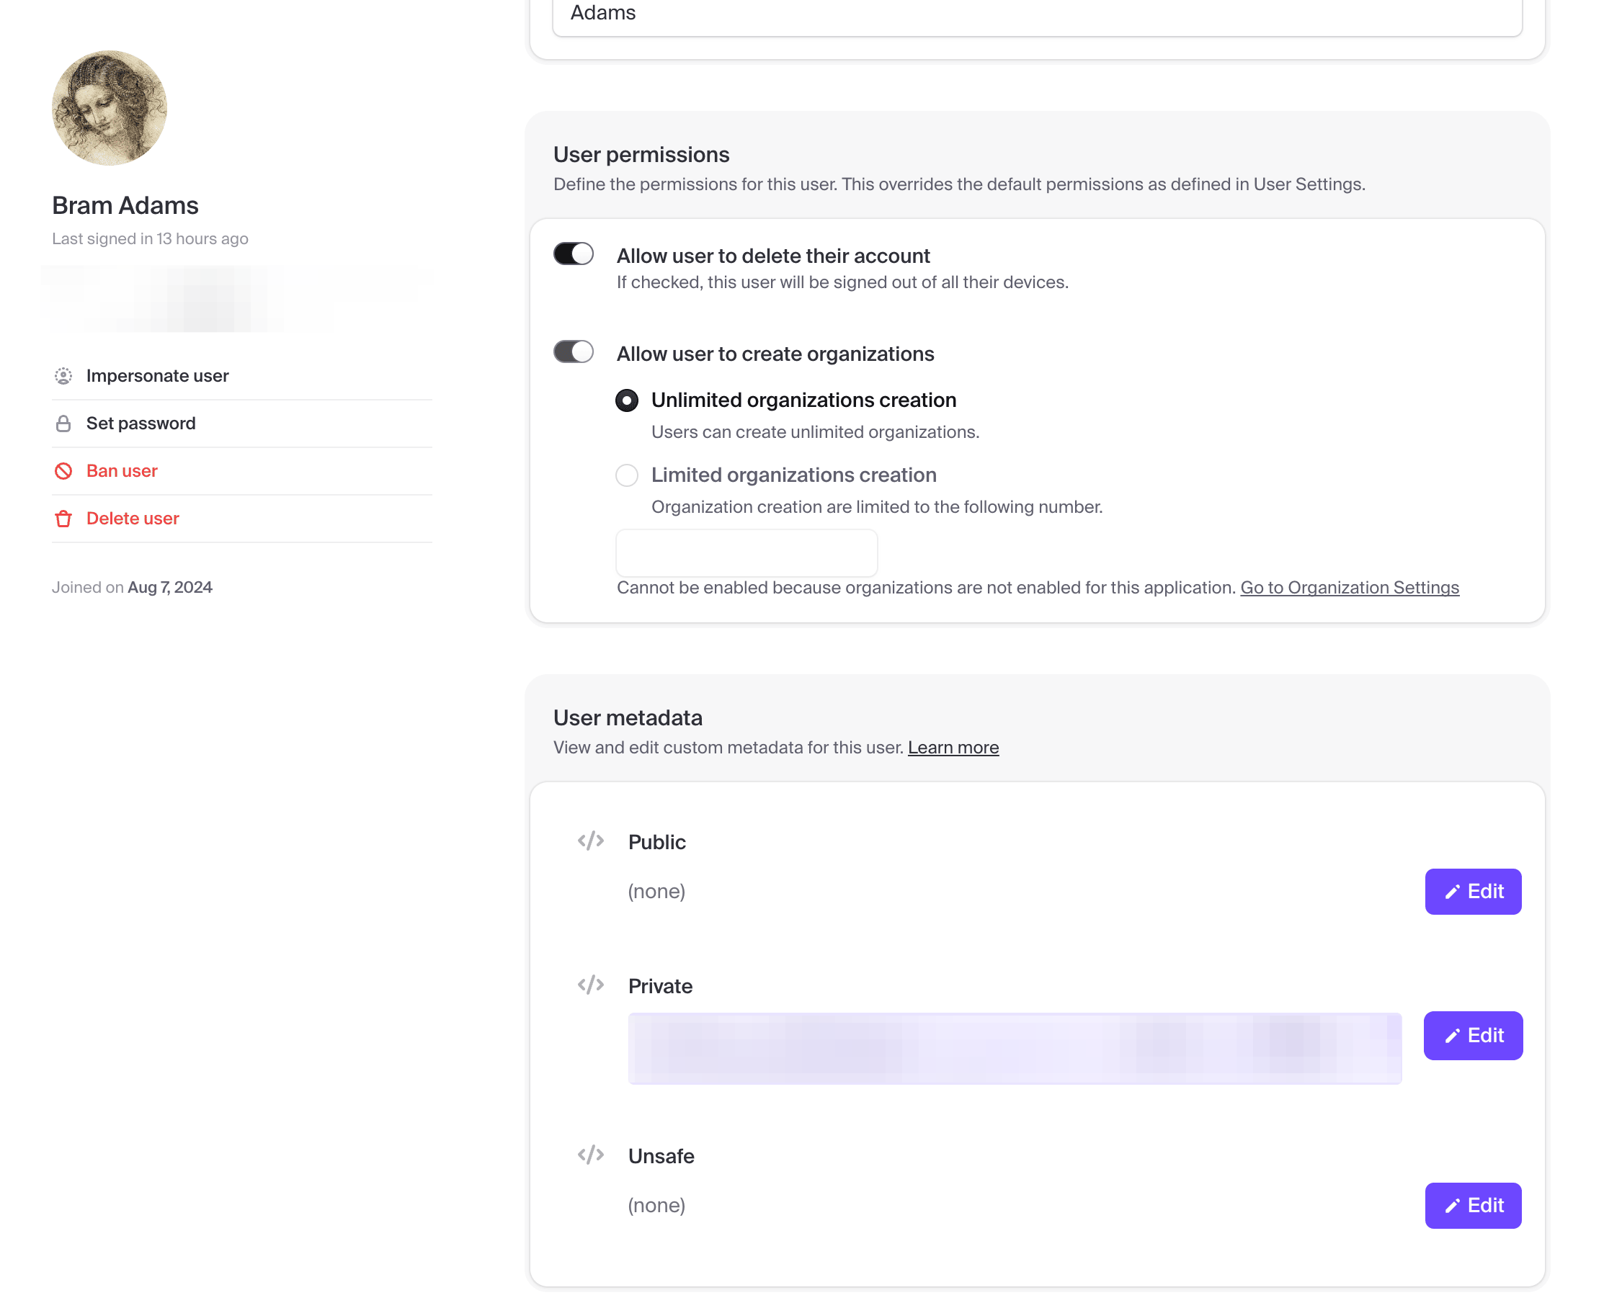Click the Ban user prohibited icon
The image size is (1604, 1308).
point(63,471)
